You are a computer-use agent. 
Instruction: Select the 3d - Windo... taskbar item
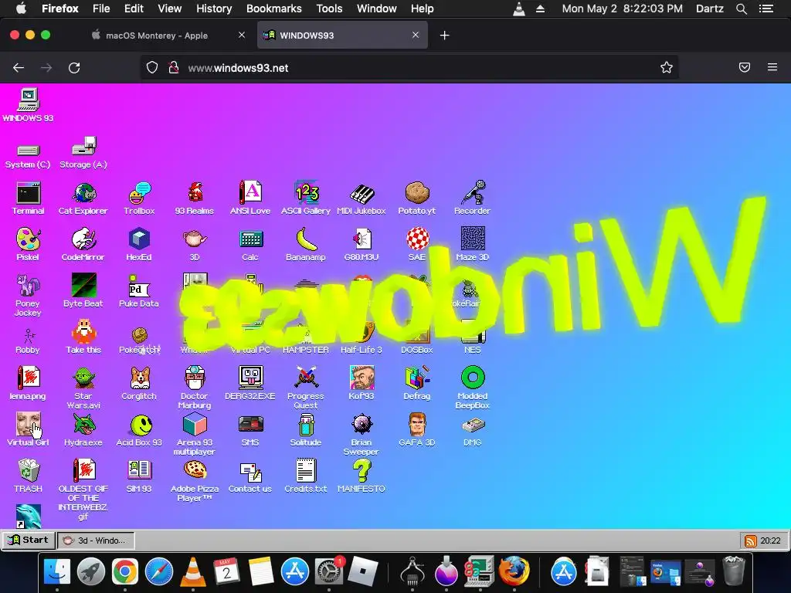[96, 540]
